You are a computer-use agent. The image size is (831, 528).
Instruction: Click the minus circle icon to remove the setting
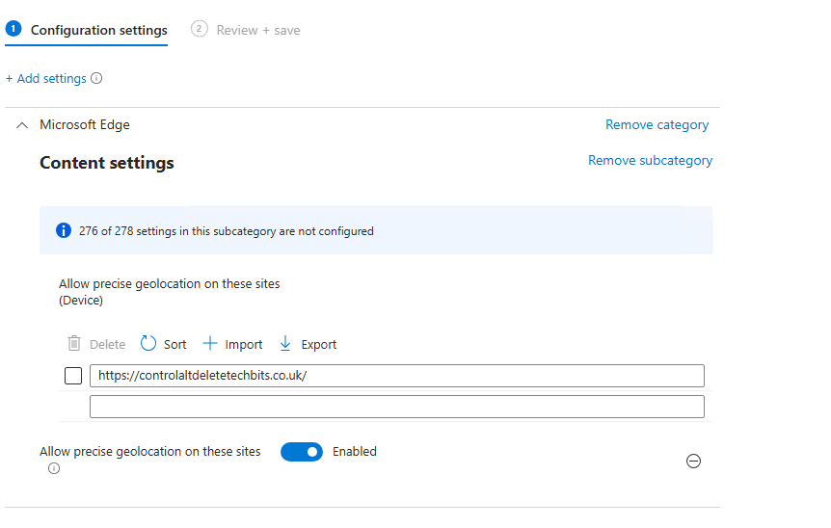693,462
